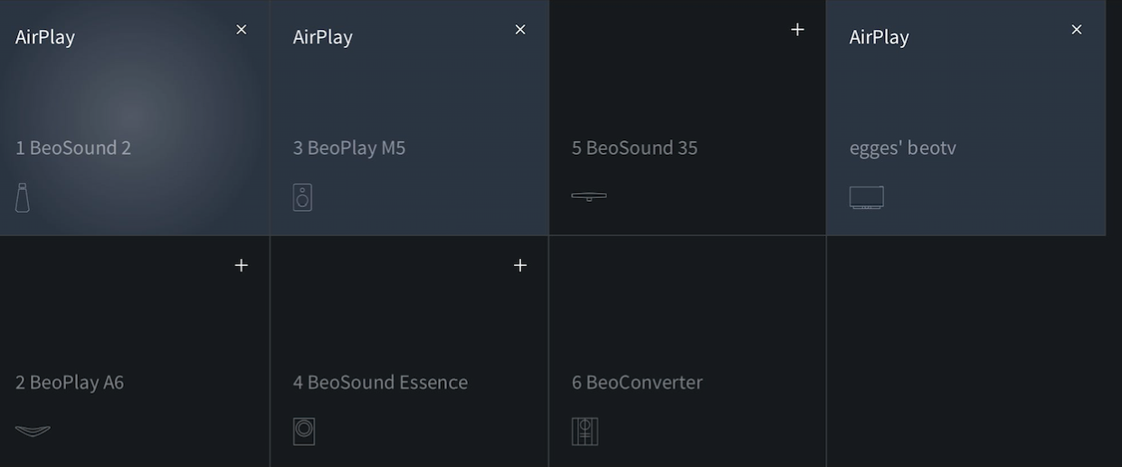This screenshot has width=1122, height=467.
Task: Click AirPlay label on BeoPlay M5 tile
Action: coord(323,37)
